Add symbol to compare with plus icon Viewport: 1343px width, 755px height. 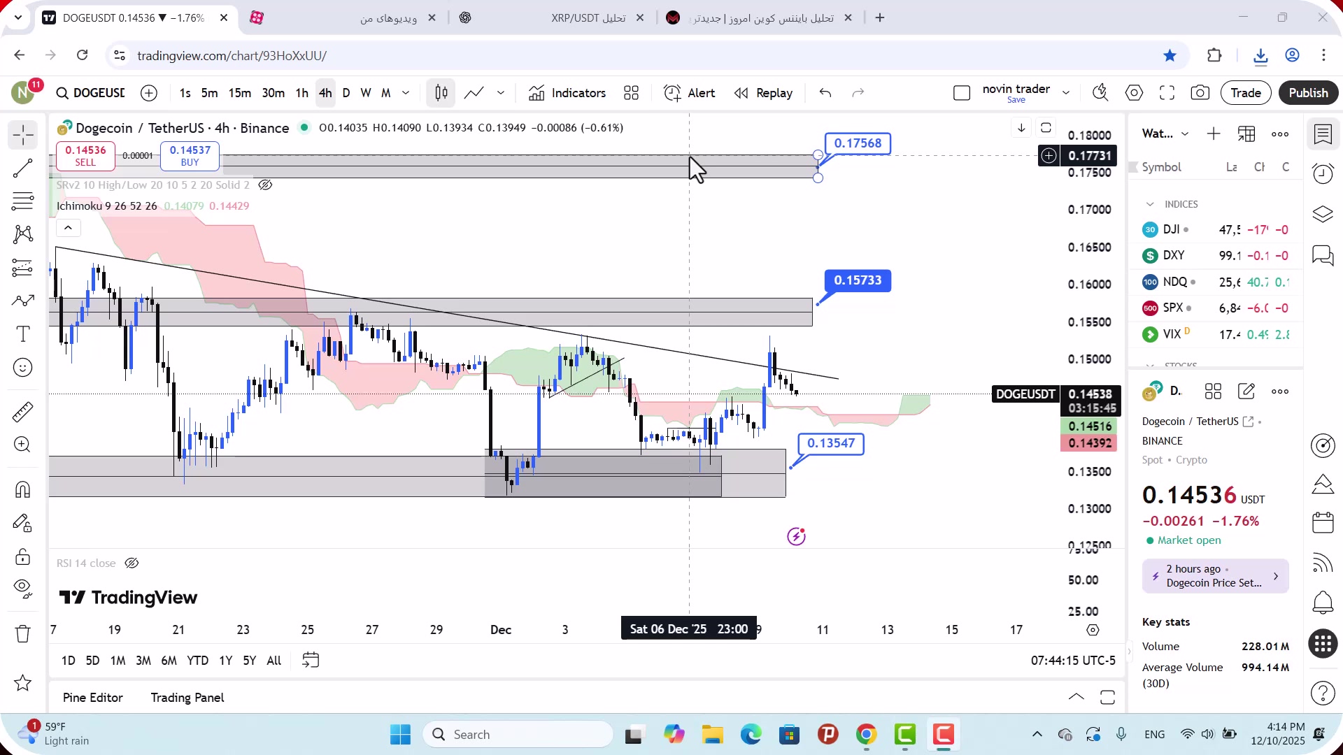tap(149, 93)
